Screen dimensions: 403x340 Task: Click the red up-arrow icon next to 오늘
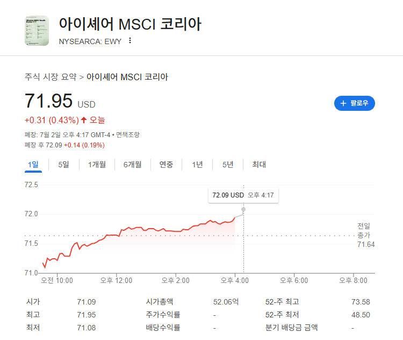coord(84,120)
